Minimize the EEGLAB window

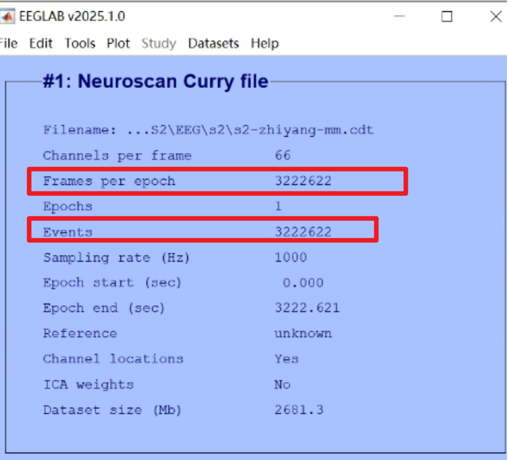(x=400, y=16)
